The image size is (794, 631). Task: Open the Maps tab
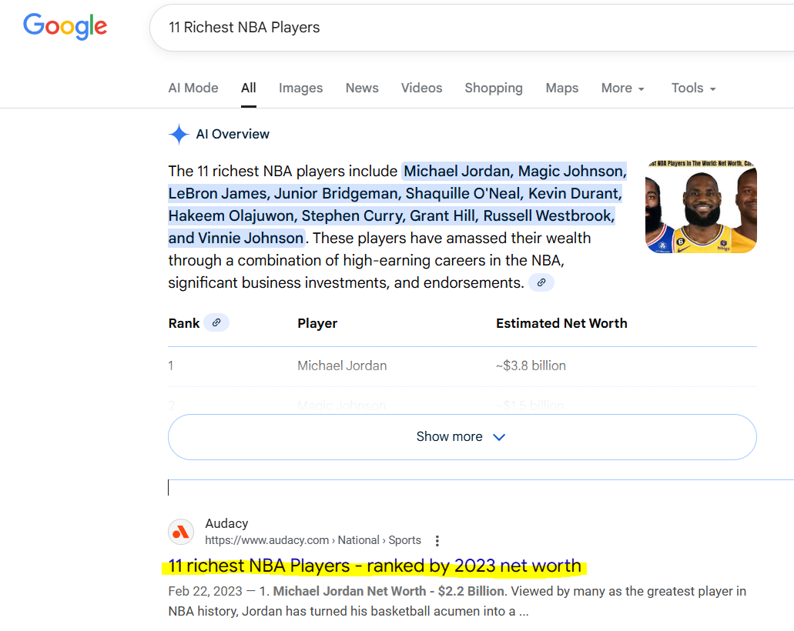[x=561, y=88]
